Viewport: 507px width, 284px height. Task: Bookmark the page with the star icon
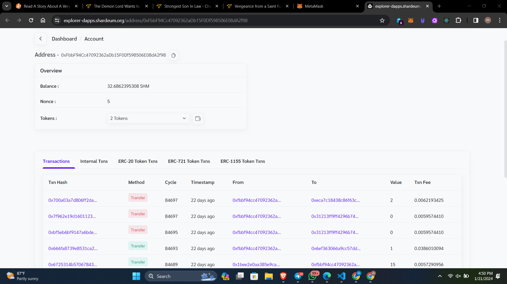pos(382,20)
